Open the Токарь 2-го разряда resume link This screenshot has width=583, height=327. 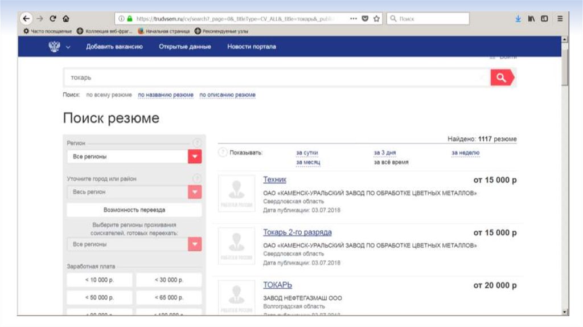pos(297,232)
